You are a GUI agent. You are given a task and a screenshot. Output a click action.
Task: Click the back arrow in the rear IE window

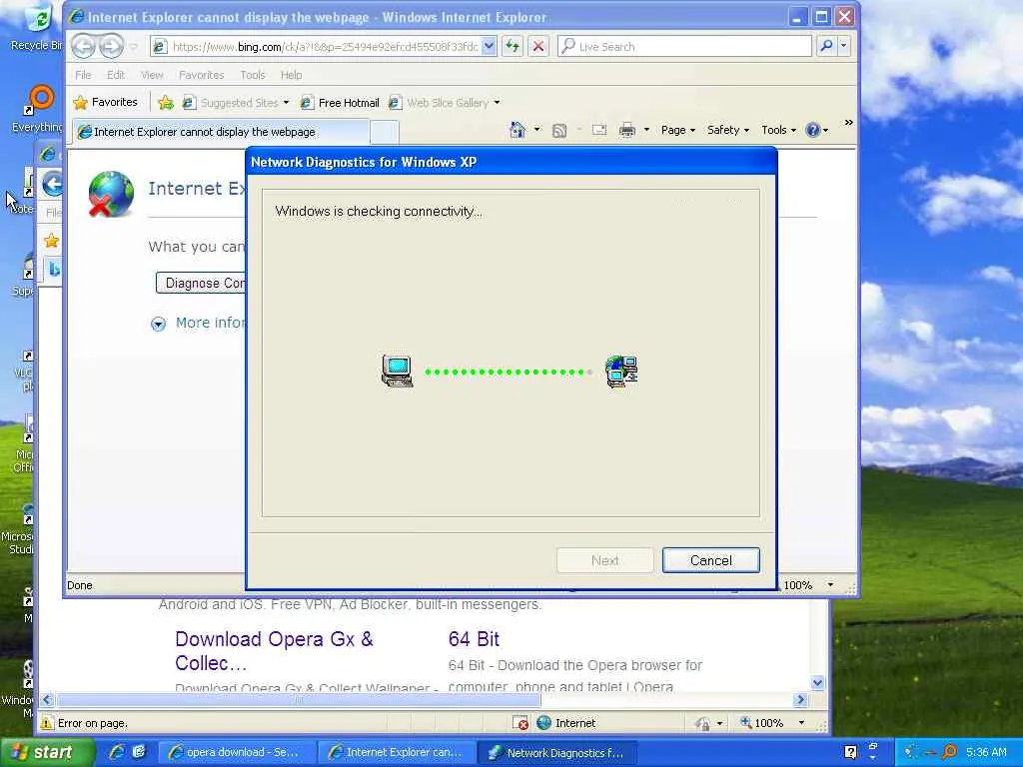[x=53, y=184]
